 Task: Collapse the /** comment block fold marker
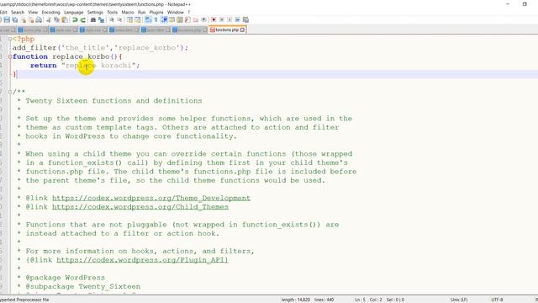(10, 92)
